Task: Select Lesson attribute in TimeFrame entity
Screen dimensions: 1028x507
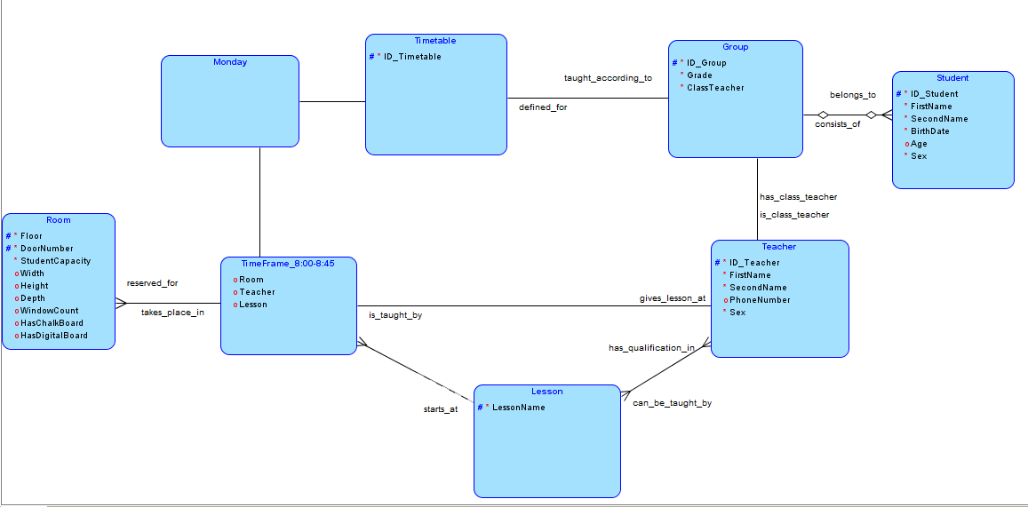Action: tap(253, 304)
